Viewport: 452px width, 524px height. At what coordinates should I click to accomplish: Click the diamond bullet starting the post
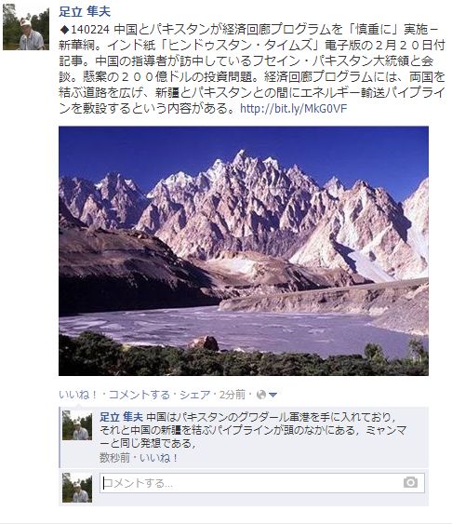click(x=64, y=30)
